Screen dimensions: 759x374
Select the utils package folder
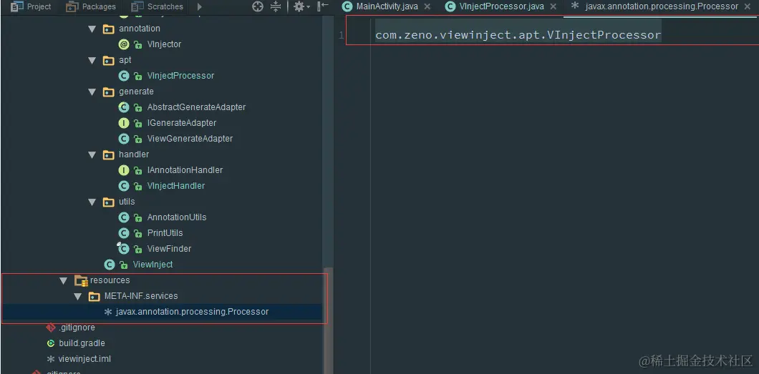126,202
